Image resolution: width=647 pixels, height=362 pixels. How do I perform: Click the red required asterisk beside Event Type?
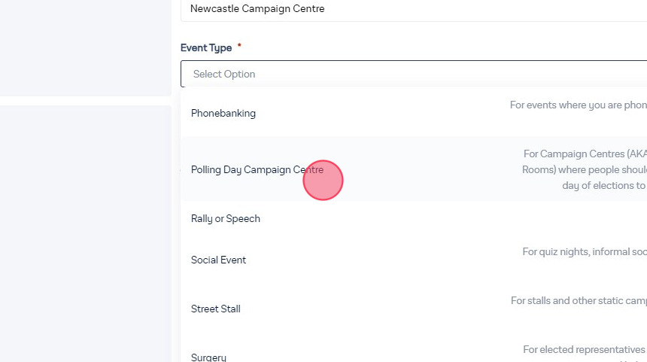pos(239,46)
